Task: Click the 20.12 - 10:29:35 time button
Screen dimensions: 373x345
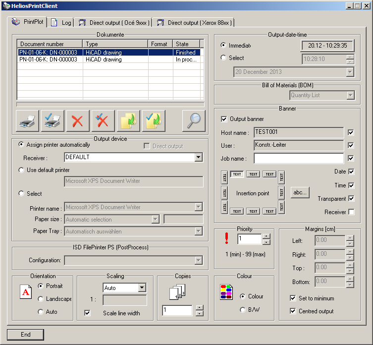Action: [327, 46]
